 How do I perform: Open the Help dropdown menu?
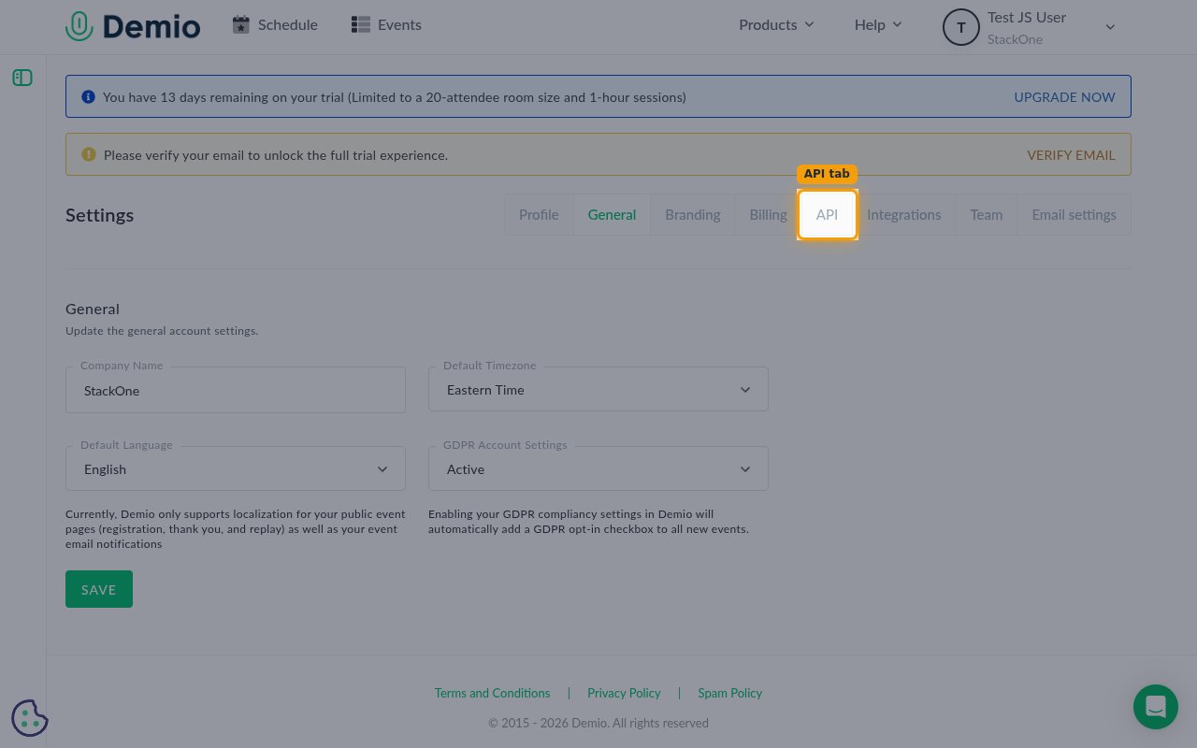tap(878, 24)
